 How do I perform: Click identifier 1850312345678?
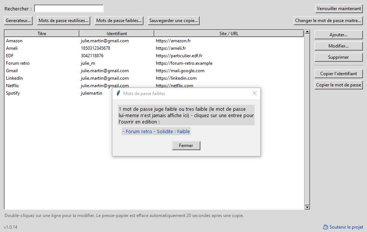[95, 48]
